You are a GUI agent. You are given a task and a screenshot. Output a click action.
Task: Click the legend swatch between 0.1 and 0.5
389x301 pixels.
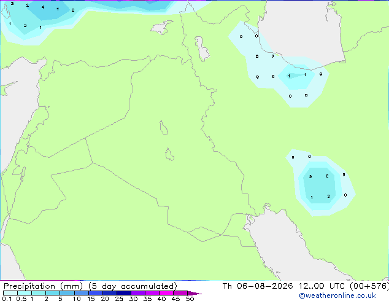(x=10, y=293)
